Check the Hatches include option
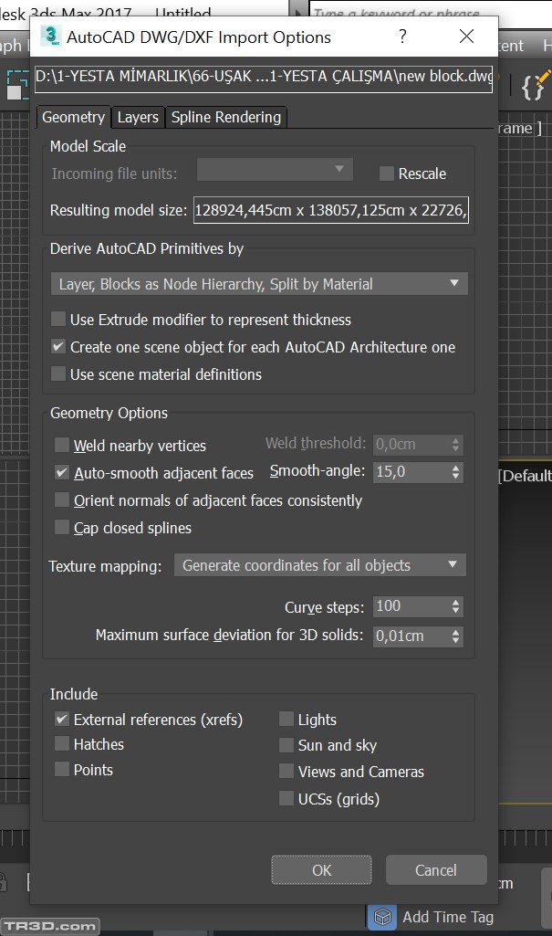Image resolution: width=552 pixels, height=936 pixels. pyautogui.click(x=62, y=744)
